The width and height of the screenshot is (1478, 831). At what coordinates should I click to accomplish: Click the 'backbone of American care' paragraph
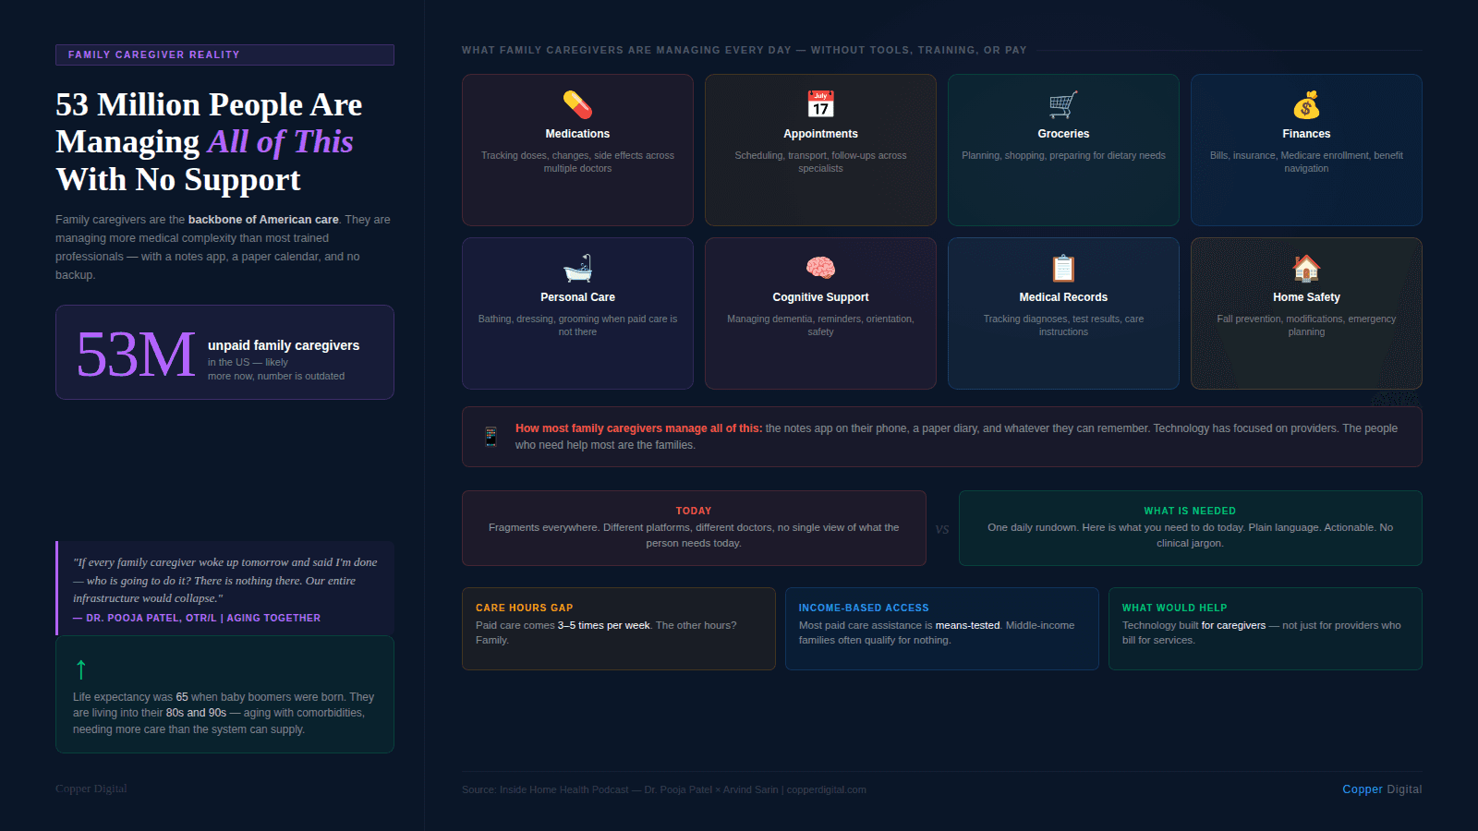click(223, 247)
